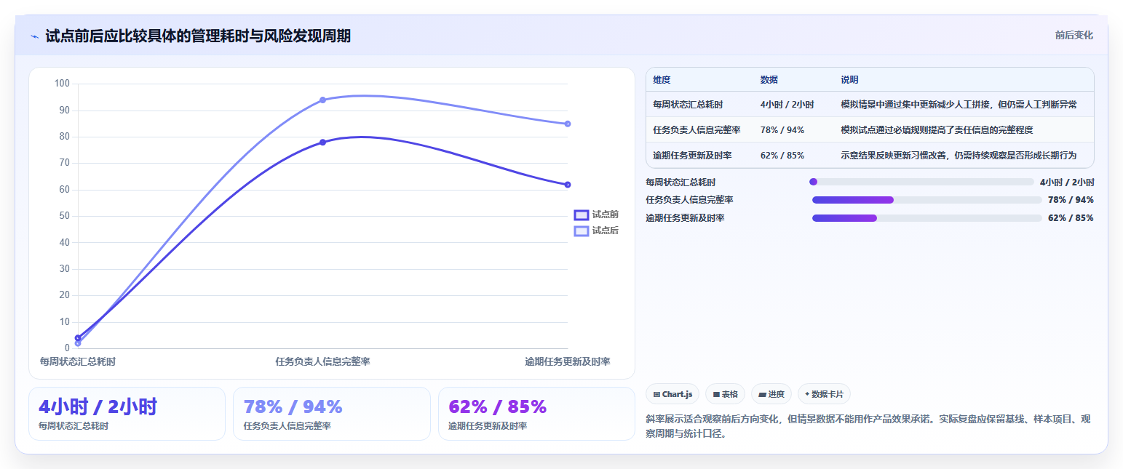The height and width of the screenshot is (469, 1123).
Task: Open the 4小时 / 2小时 data card
Action: pyautogui.click(x=127, y=414)
